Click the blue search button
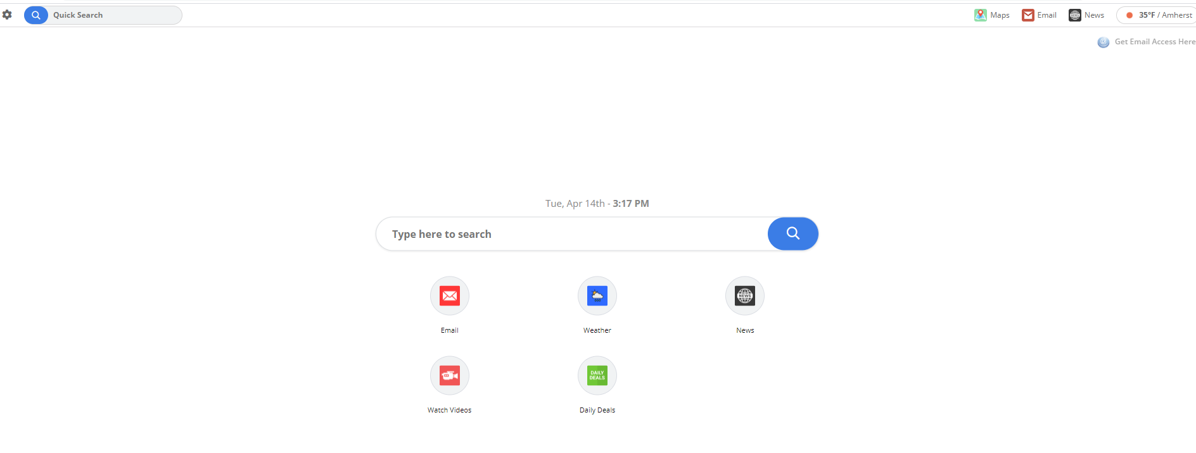1196x453 pixels. tap(793, 234)
